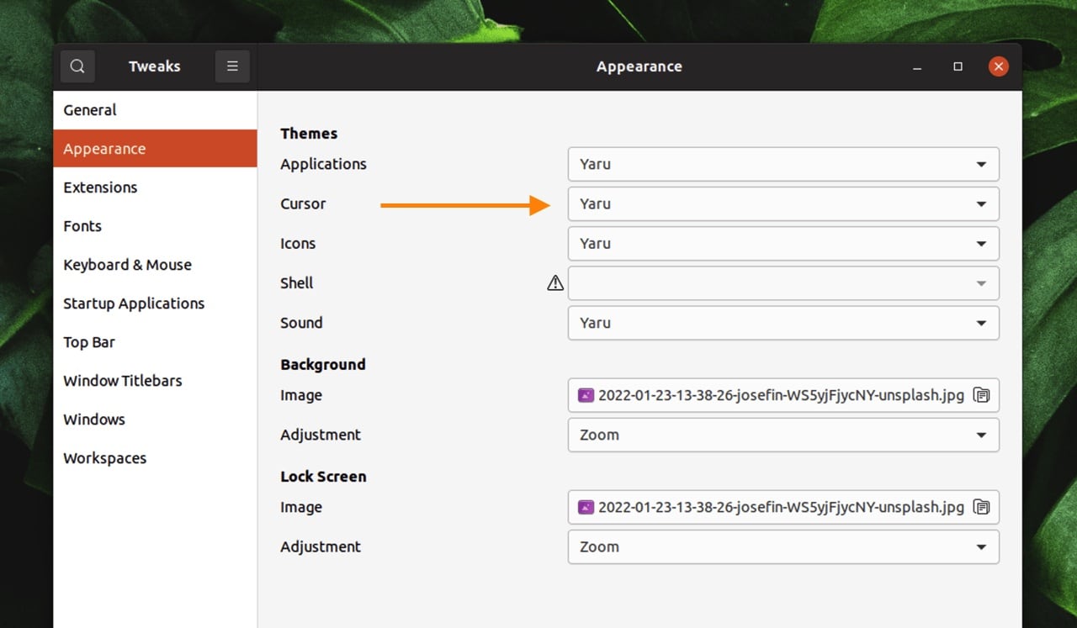Select General in the sidebar
Viewport: 1077px width, 628px height.
[x=155, y=110]
